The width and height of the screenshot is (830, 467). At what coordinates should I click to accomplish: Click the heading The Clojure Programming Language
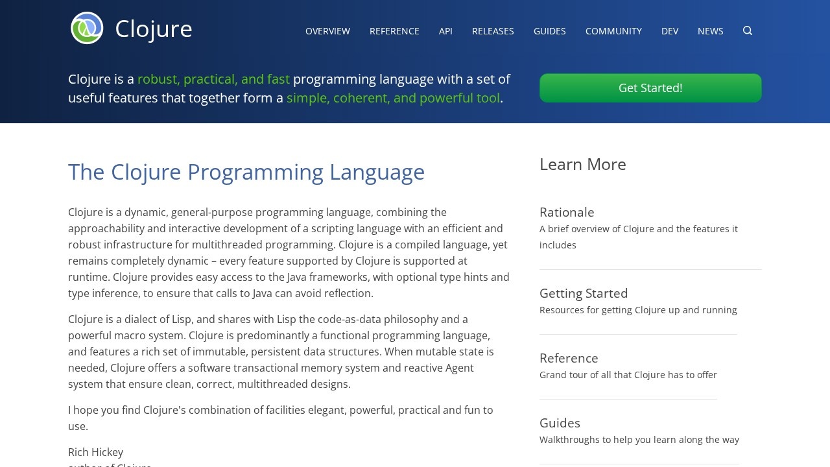point(246,172)
